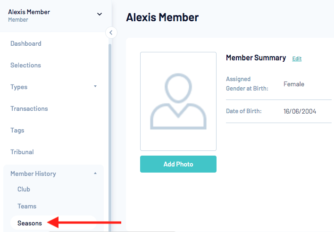Click the Types label in sidebar
The image size is (334, 232).
point(19,87)
